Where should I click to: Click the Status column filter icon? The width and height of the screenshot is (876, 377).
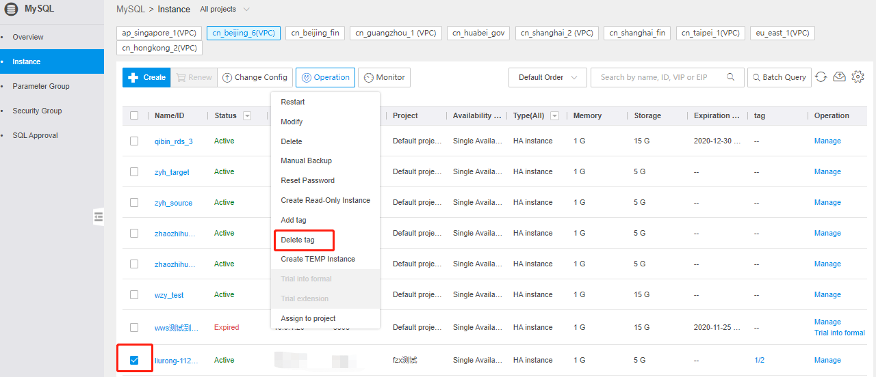click(x=247, y=116)
